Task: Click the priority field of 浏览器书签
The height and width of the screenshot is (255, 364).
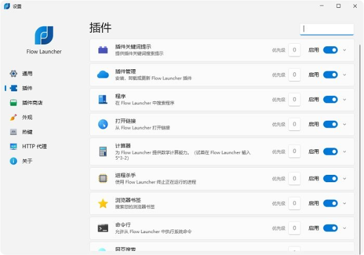Action: pos(294,203)
